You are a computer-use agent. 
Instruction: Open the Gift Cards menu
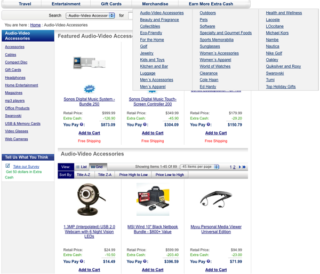[111, 4]
